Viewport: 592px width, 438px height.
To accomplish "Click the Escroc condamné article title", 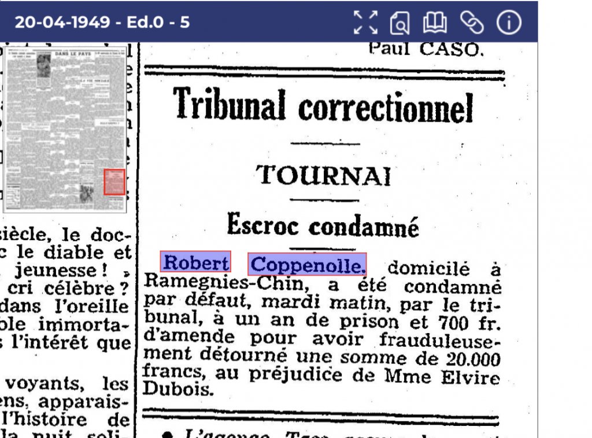I will 323,224.
